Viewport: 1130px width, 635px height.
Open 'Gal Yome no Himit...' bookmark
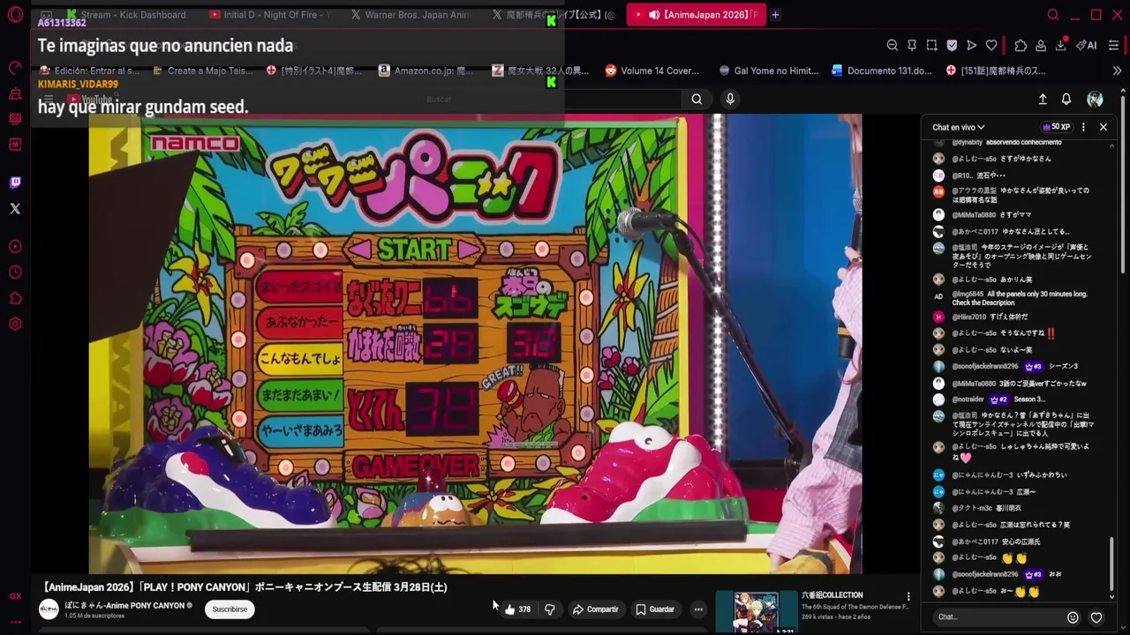768,71
